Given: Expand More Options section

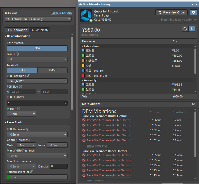Looking at the screenshot, I should coord(193,104).
